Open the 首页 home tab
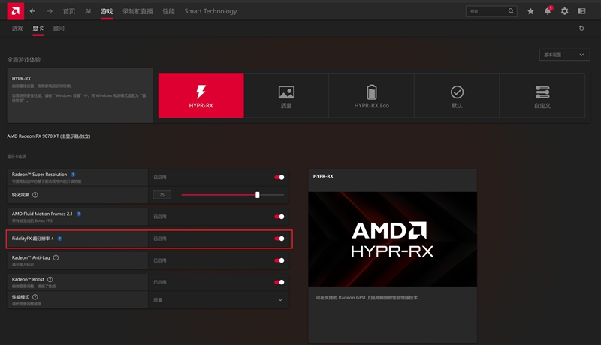Viewport: 601px width, 345px height. [x=69, y=11]
